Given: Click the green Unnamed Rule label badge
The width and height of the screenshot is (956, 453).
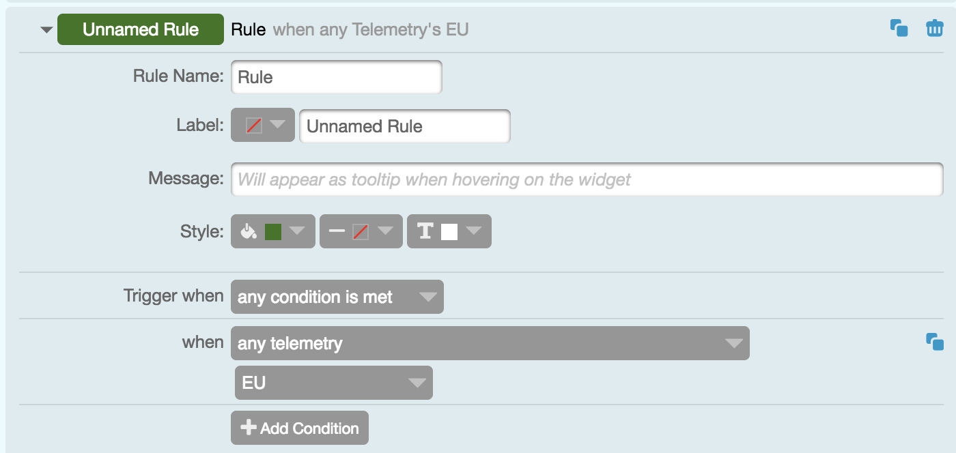Looking at the screenshot, I should click(140, 29).
